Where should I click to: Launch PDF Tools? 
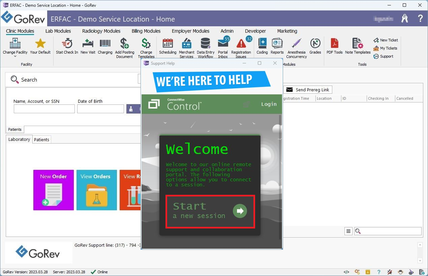(x=334, y=46)
